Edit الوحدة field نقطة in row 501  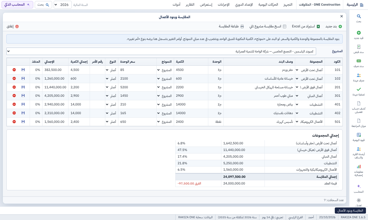coord(216,122)
